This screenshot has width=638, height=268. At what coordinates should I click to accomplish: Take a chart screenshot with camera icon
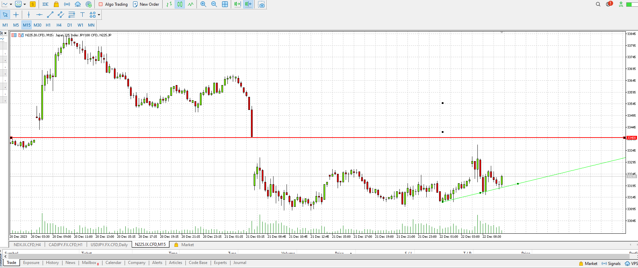pos(261,4)
